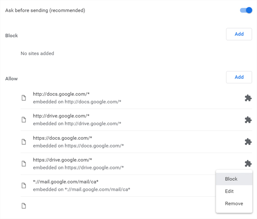
Task: Add a site to the Block list
Action: [239, 34]
